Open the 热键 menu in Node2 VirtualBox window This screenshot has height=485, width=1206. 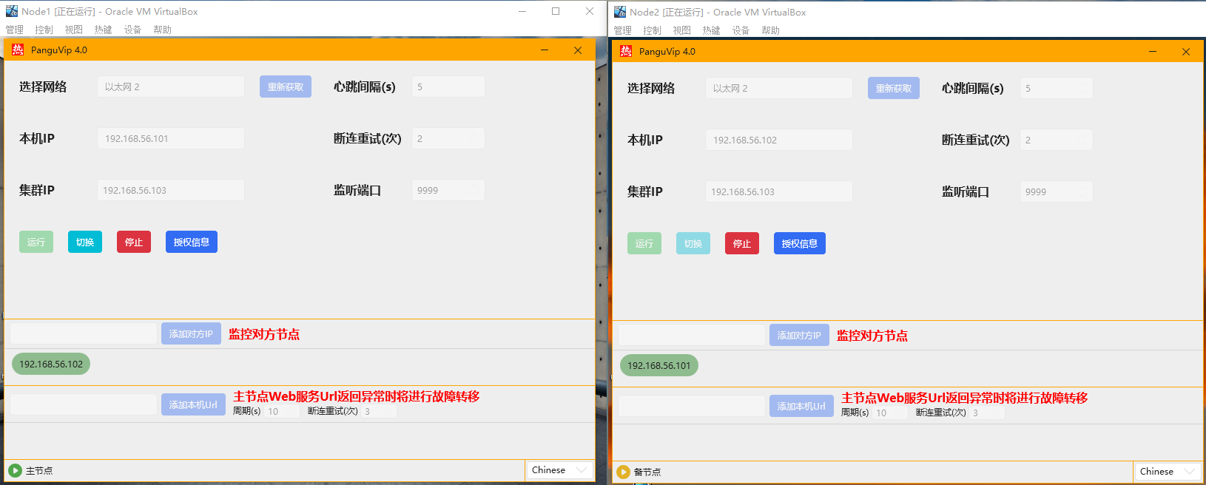(712, 30)
